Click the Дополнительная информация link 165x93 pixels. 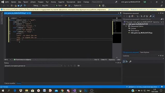(118, 10)
